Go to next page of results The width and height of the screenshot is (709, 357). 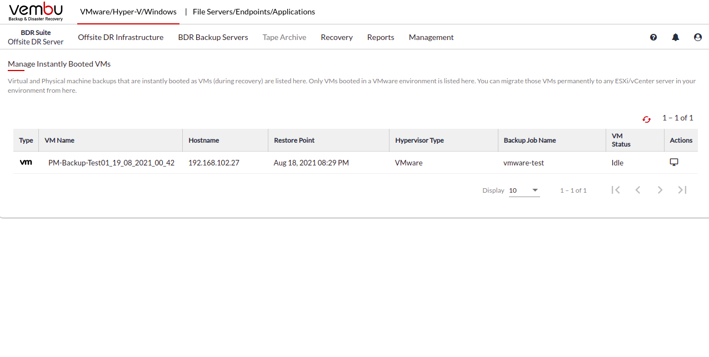tap(660, 190)
